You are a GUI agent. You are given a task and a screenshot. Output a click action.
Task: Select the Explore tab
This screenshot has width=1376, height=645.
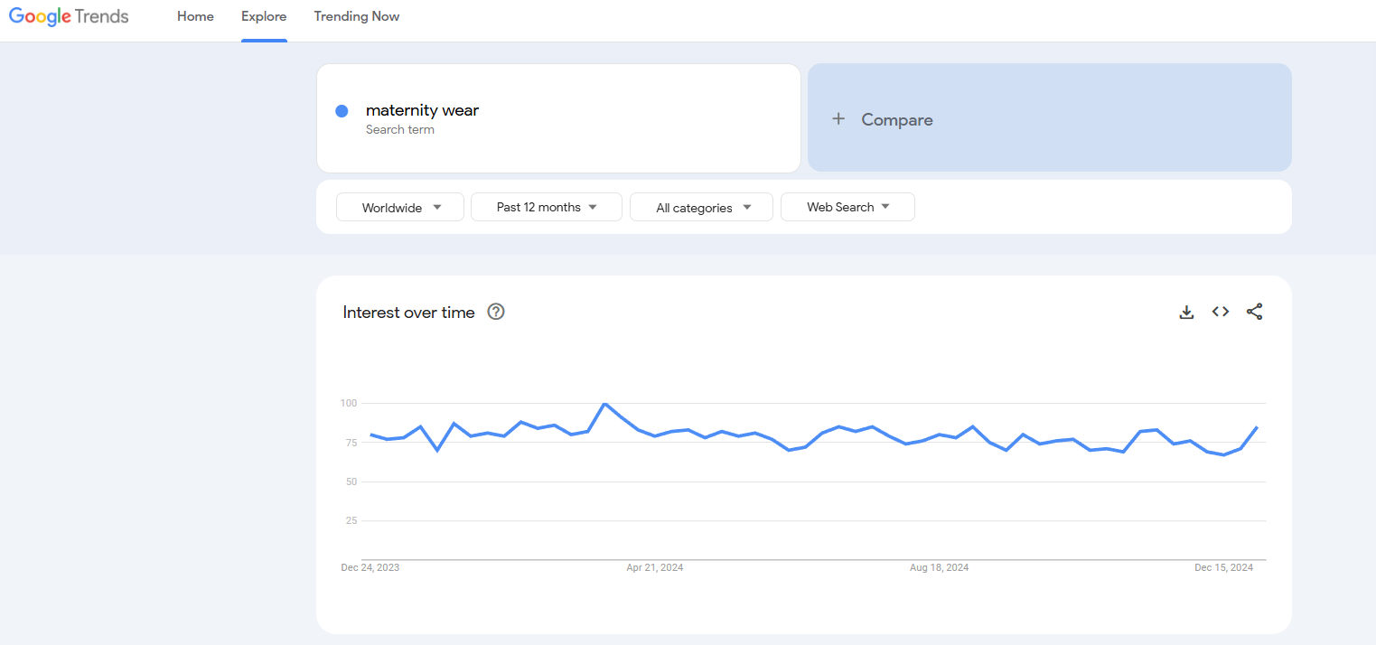(264, 16)
